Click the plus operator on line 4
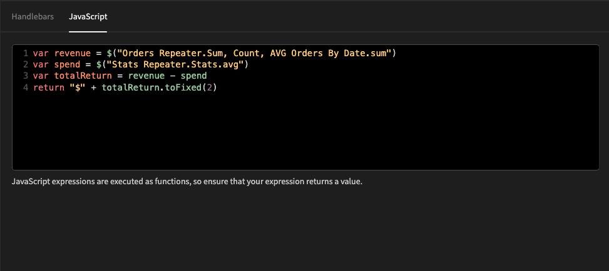Image resolution: width=609 pixels, height=271 pixels. (x=94, y=87)
